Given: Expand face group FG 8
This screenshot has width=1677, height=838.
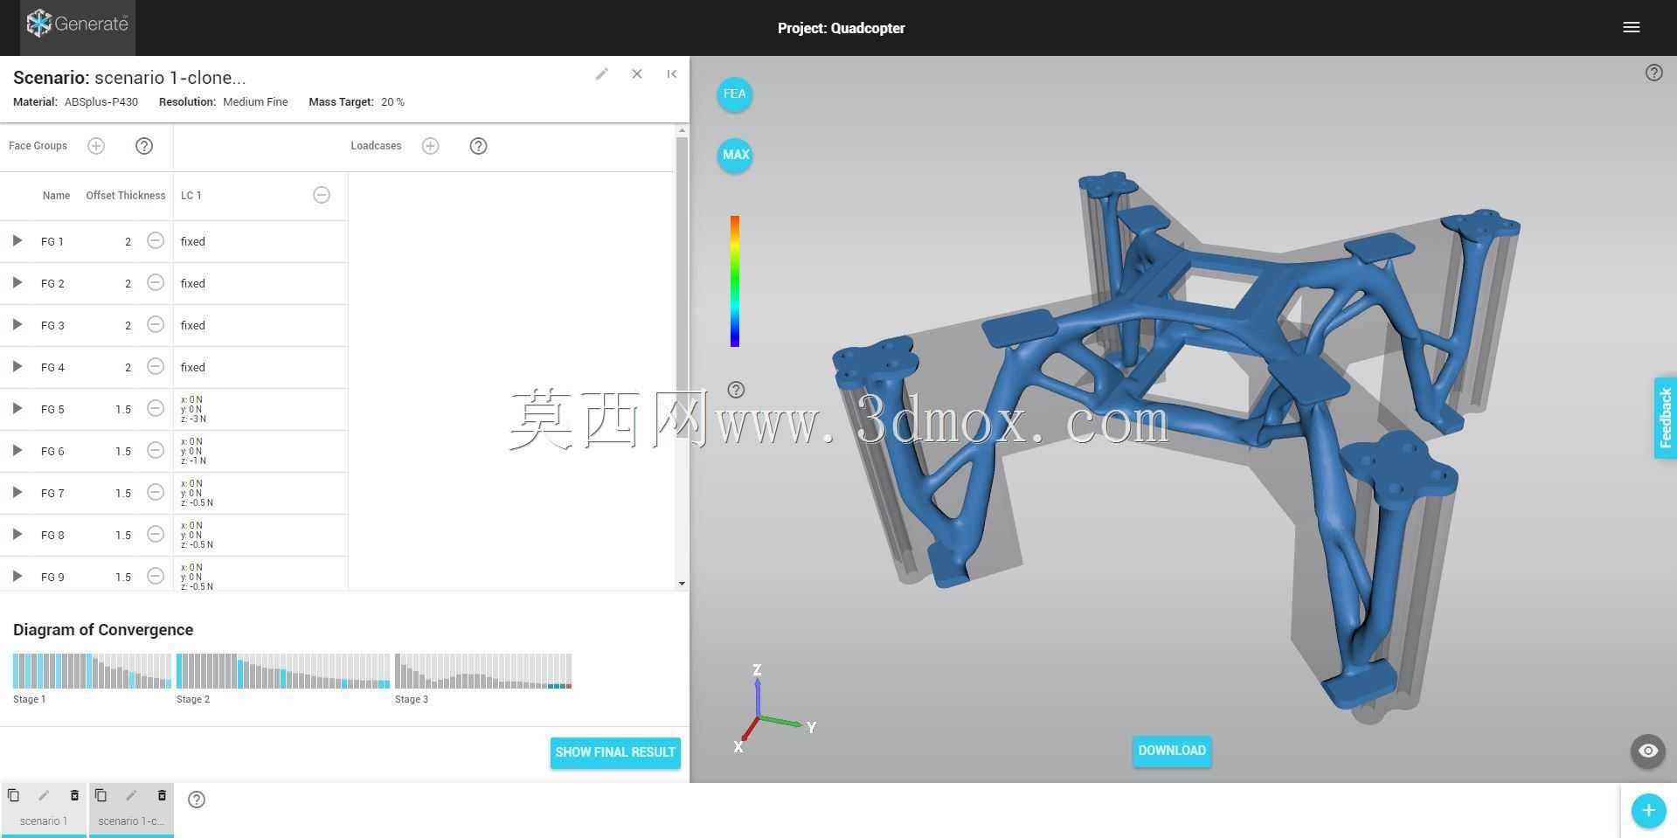Looking at the screenshot, I should click(17, 534).
